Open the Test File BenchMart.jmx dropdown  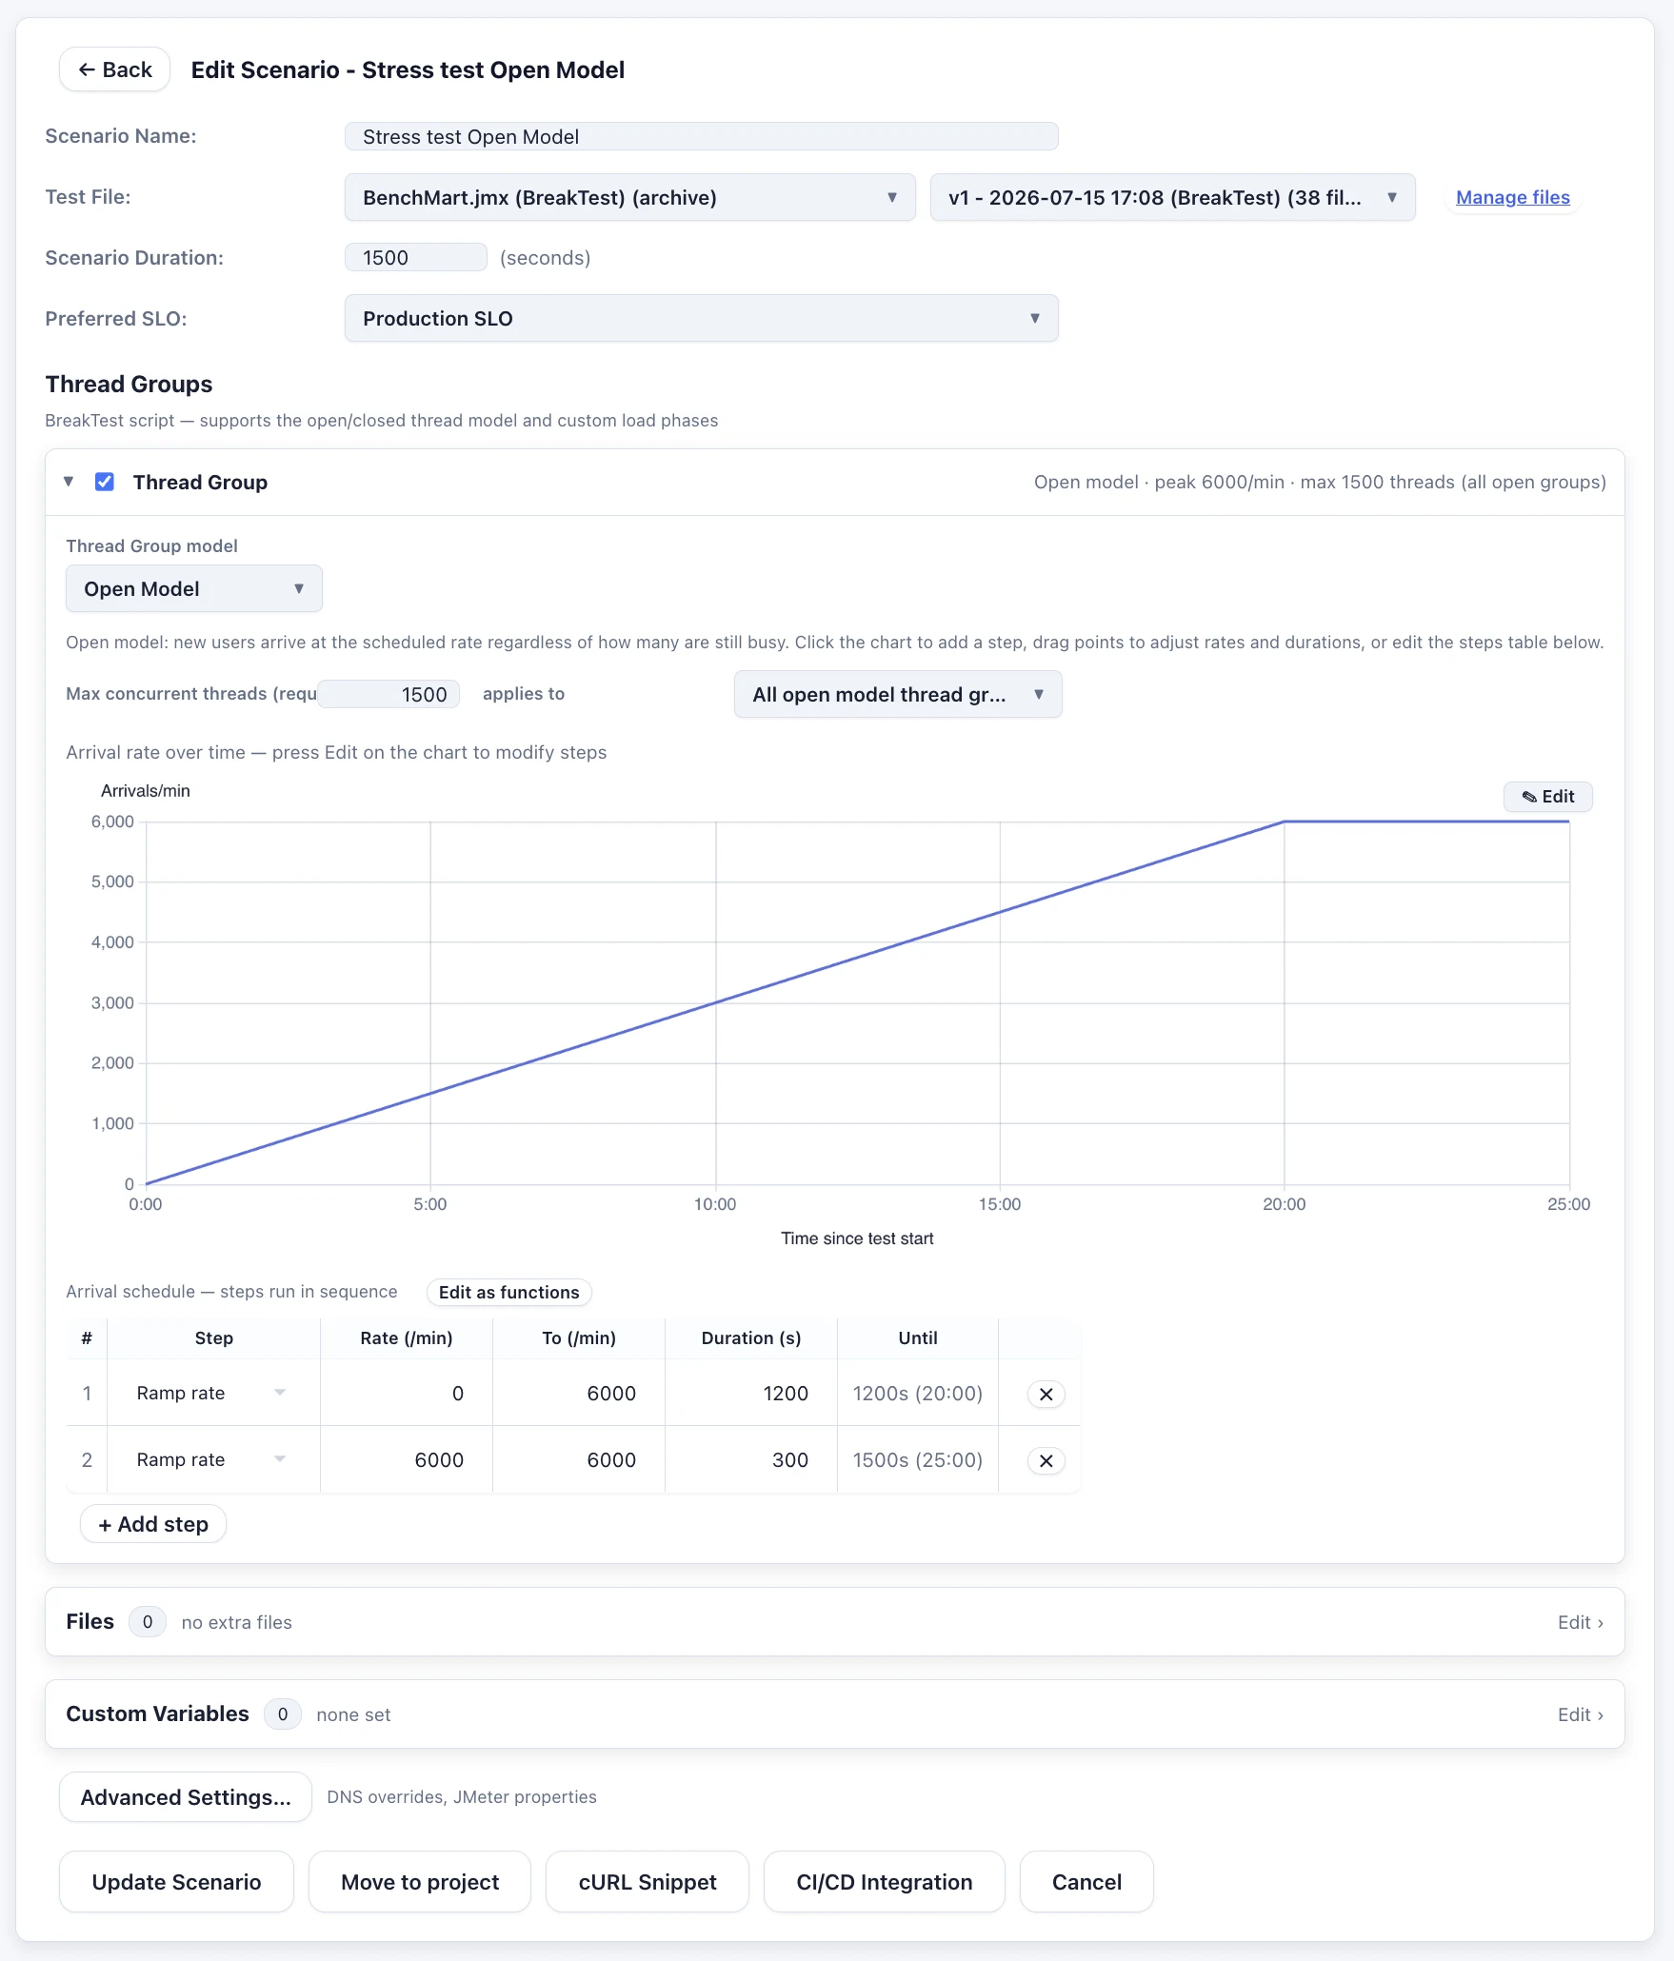tap(629, 197)
